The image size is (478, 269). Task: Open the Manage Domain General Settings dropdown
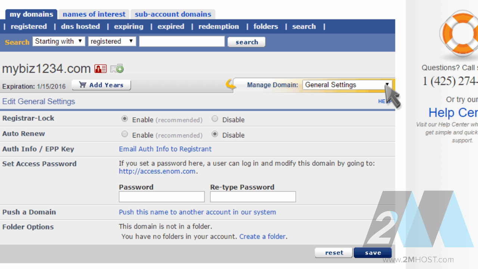pyautogui.click(x=347, y=85)
